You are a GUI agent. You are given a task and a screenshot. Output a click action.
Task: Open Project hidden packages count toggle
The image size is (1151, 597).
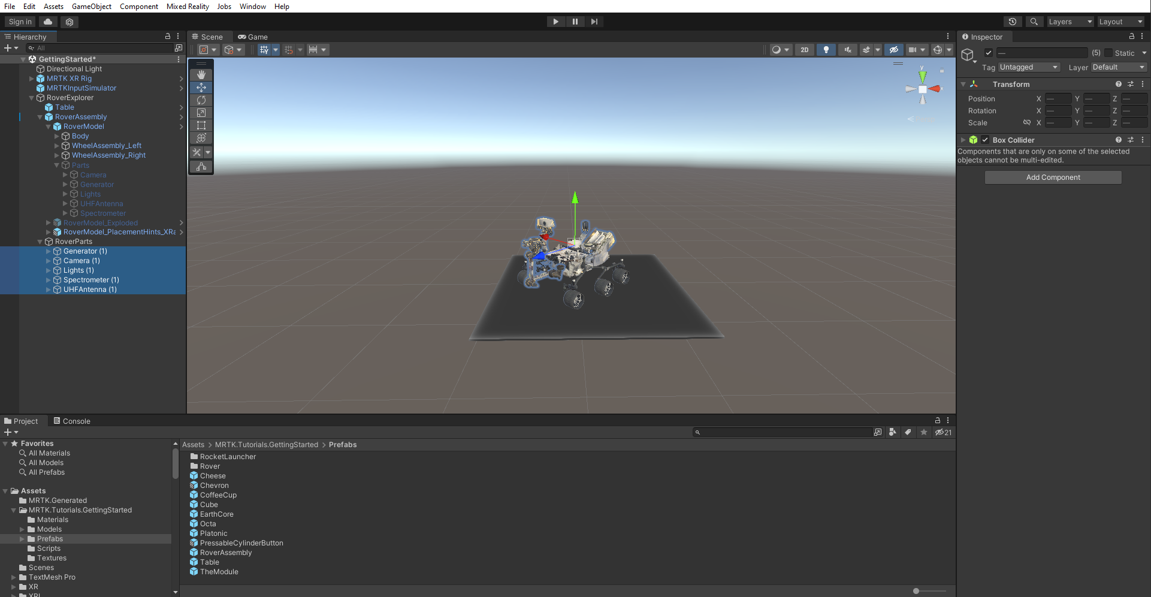pos(943,432)
